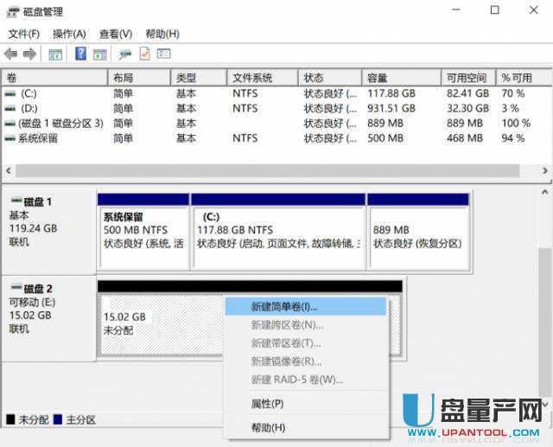Select 属性(P) in the context menu

coord(267,404)
